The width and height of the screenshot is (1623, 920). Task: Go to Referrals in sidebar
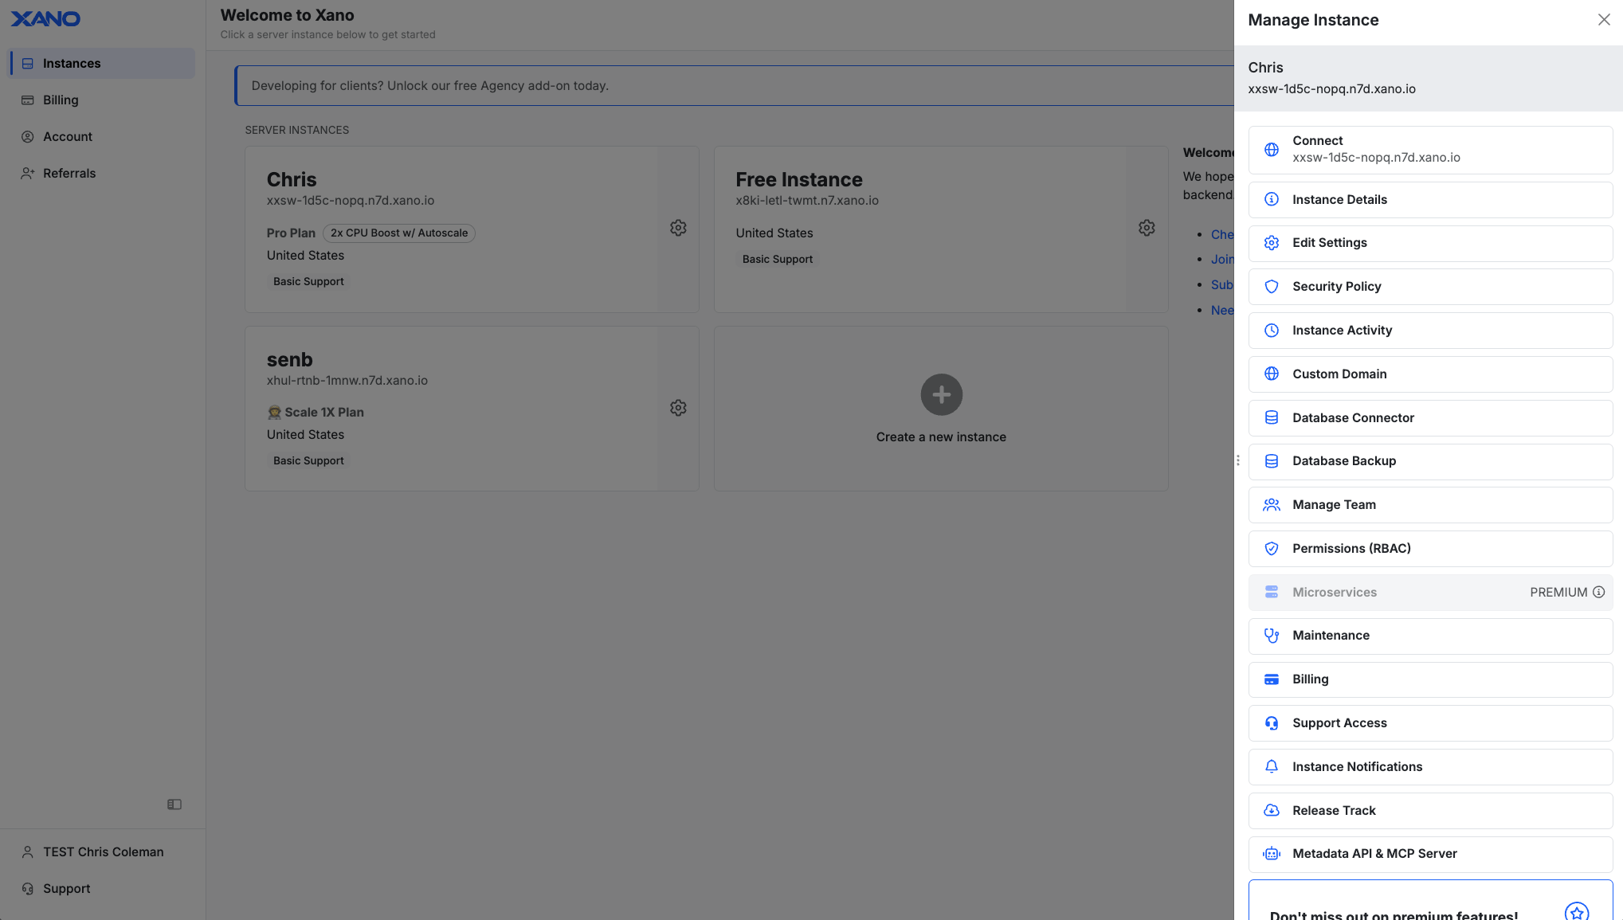[102, 174]
